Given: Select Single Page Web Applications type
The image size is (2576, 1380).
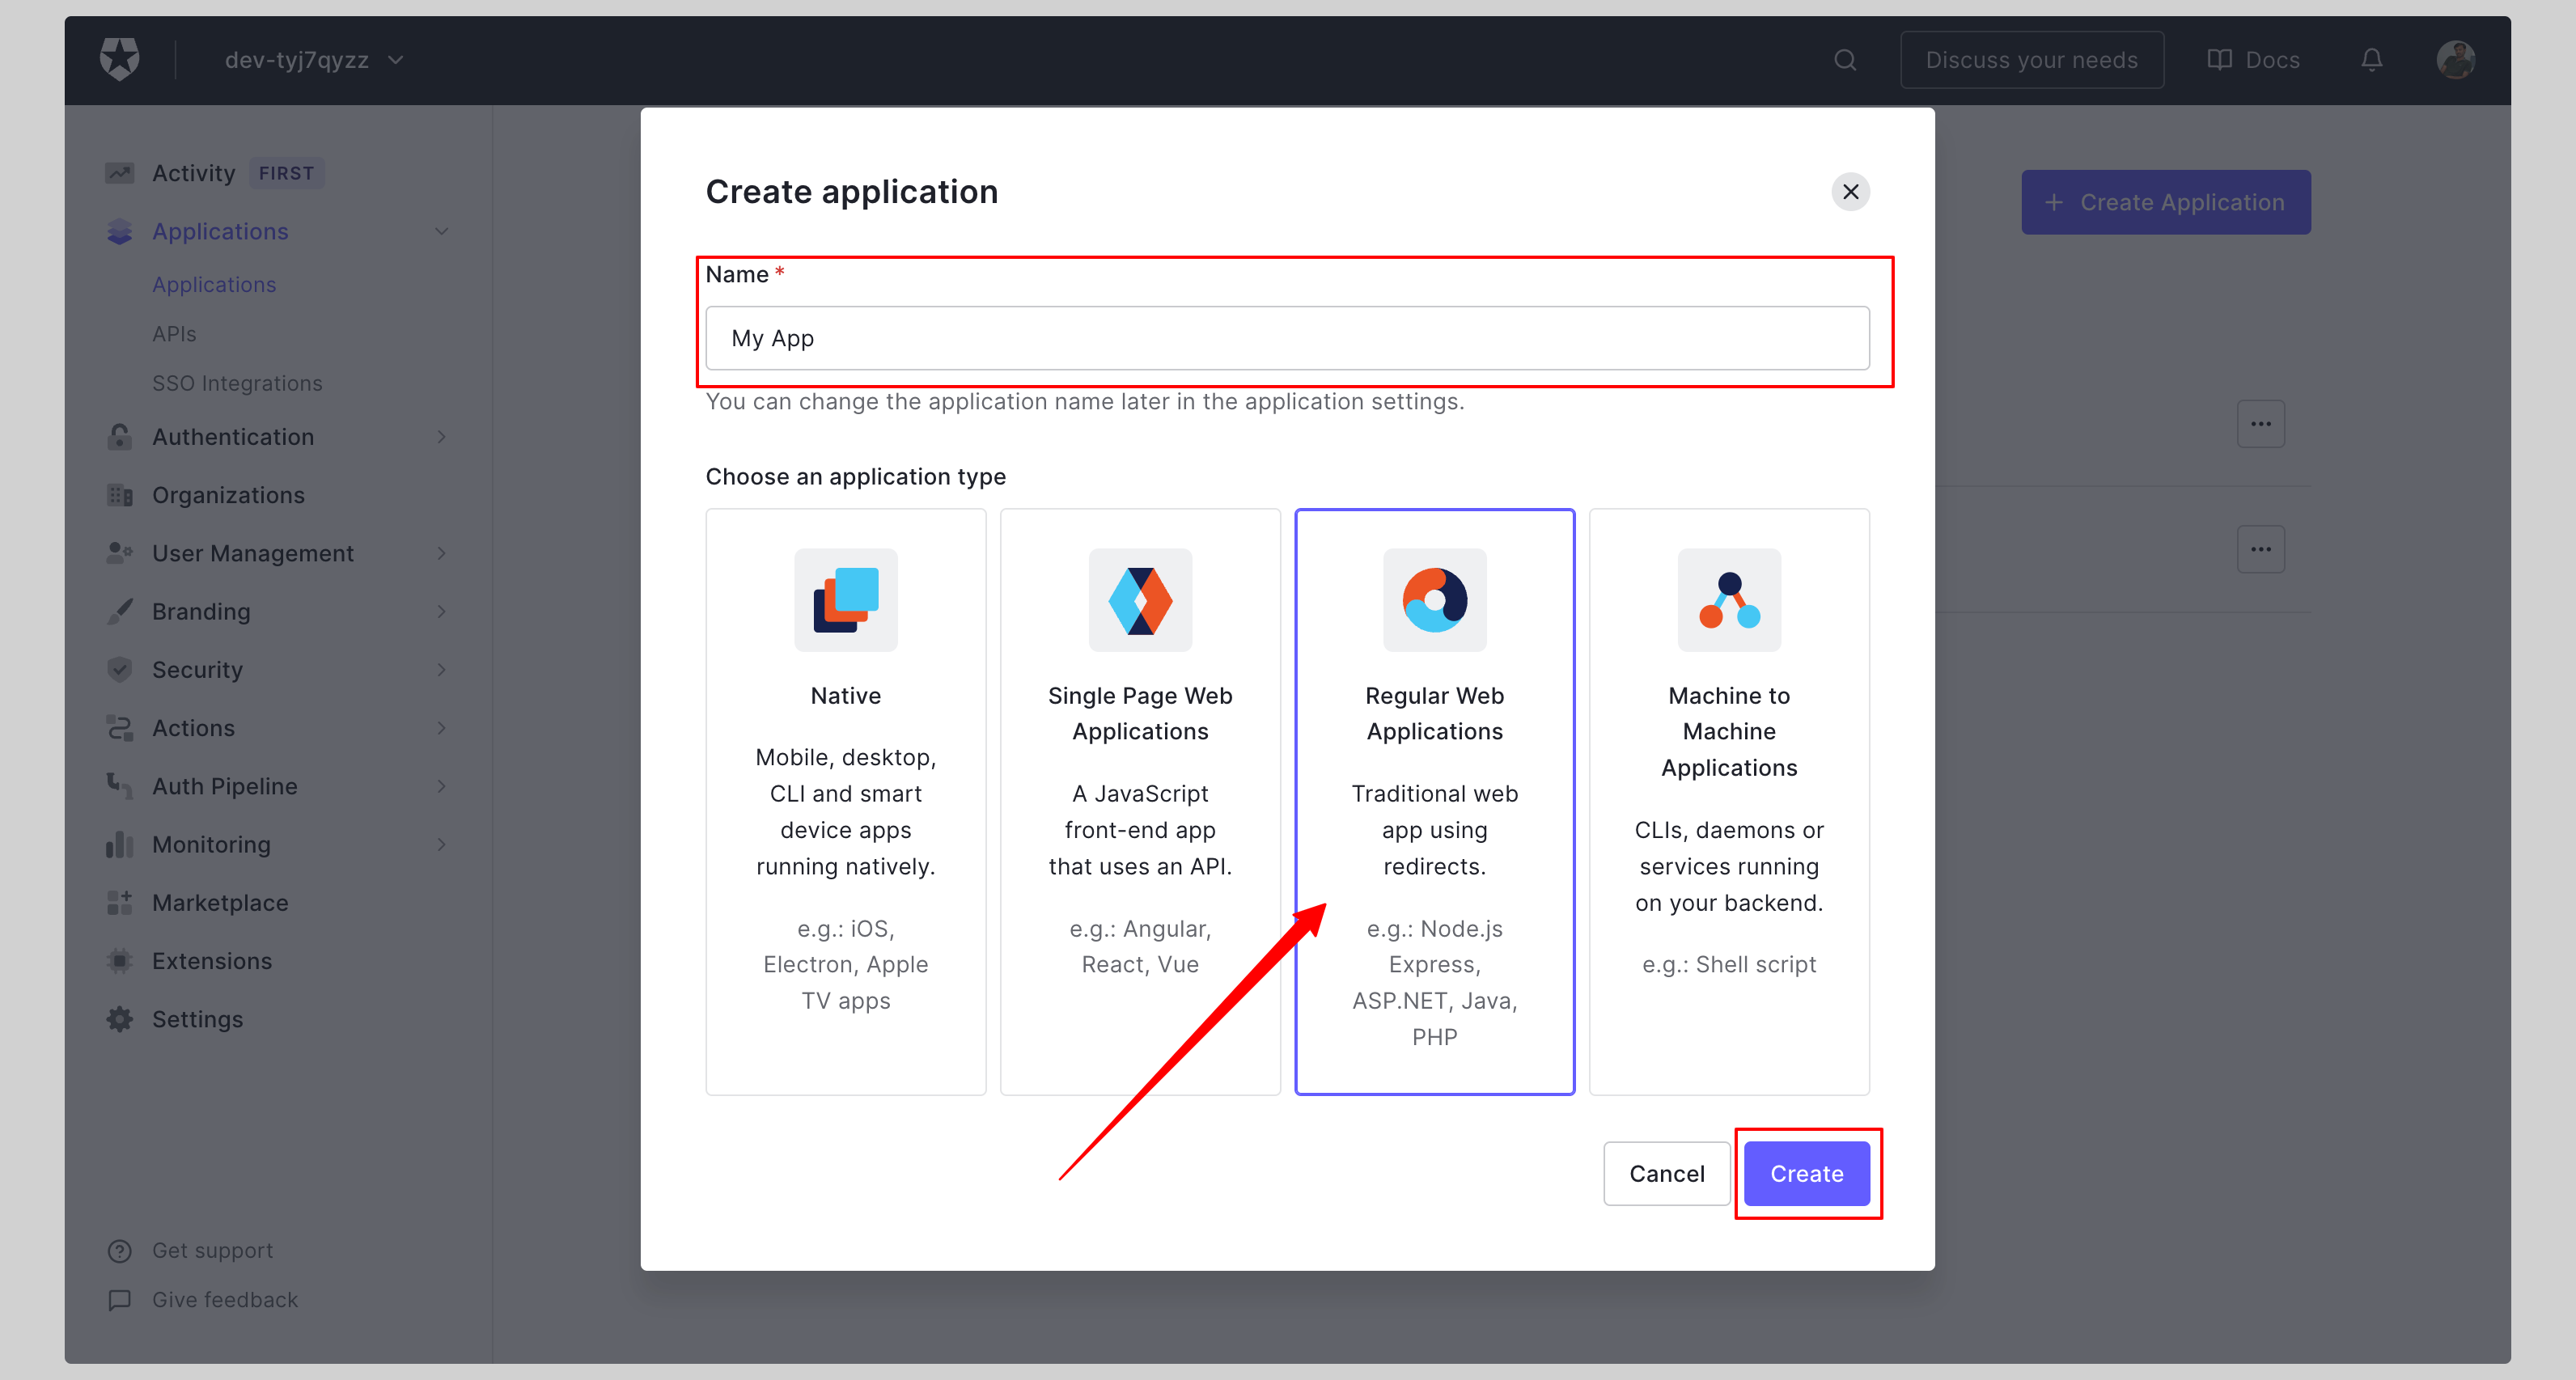Looking at the screenshot, I should point(1140,800).
